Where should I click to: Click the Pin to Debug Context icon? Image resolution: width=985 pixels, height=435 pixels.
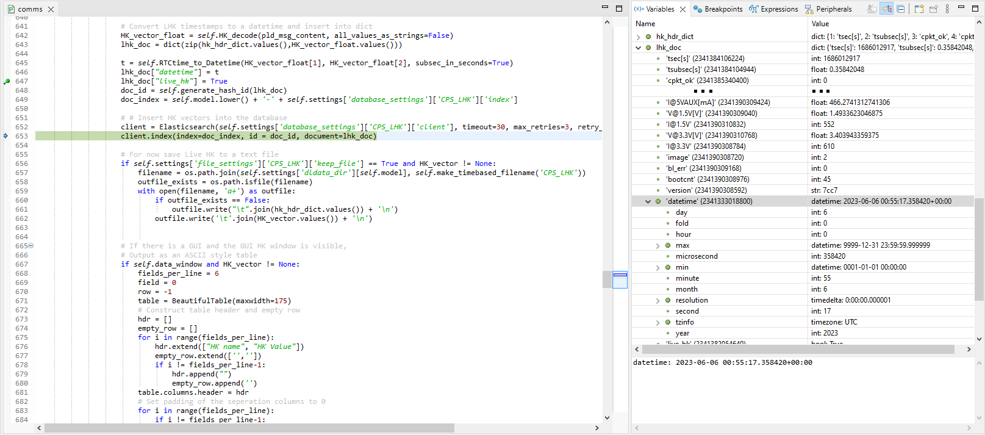pyautogui.click(x=933, y=9)
